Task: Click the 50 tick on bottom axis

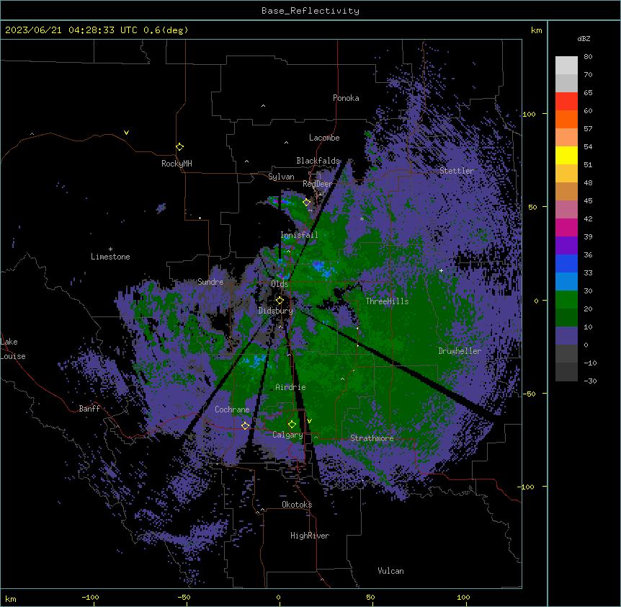Action: pyautogui.click(x=370, y=597)
